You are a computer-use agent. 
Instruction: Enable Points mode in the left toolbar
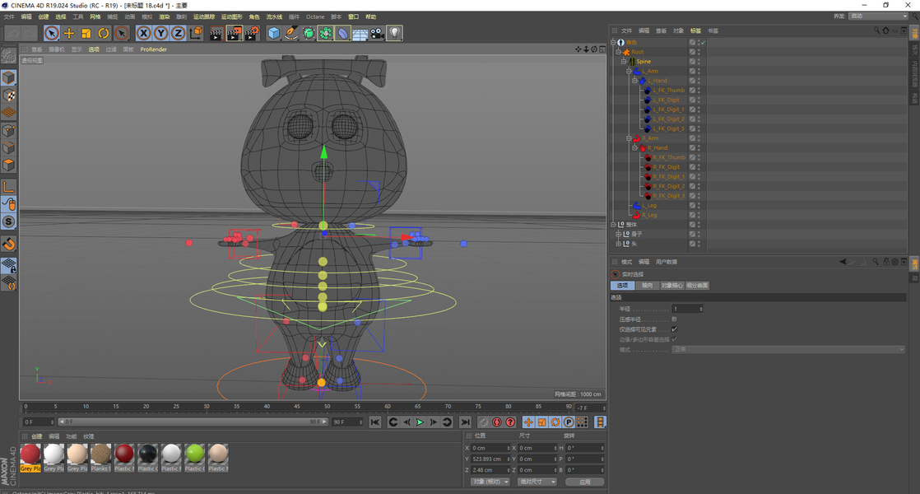point(9,131)
